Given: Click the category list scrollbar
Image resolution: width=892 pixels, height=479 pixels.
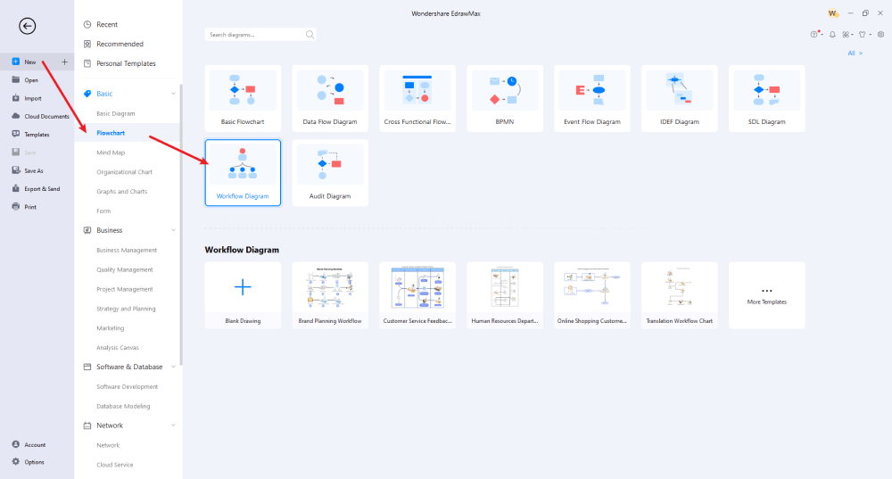Looking at the screenshot, I should tap(181, 225).
